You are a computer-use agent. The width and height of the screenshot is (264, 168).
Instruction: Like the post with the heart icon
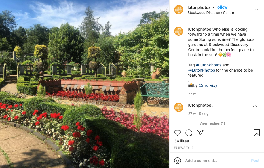[x=178, y=133]
